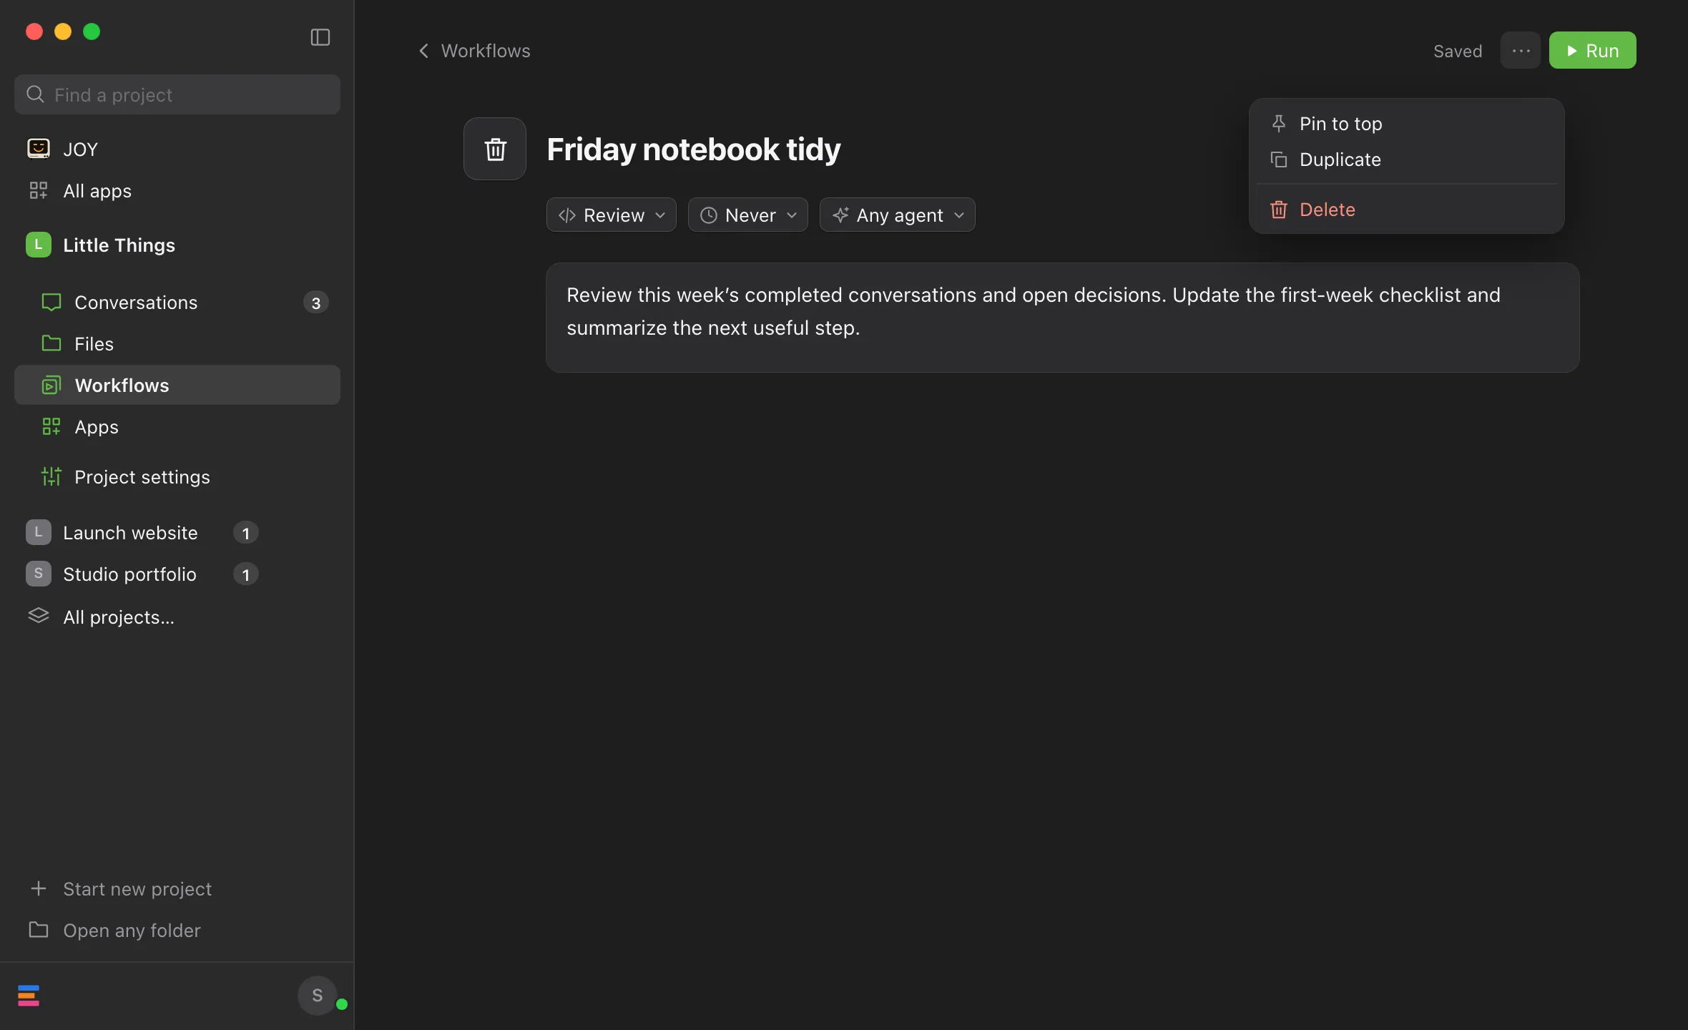
Task: Click the Conversations chat bubble icon
Action: point(51,302)
